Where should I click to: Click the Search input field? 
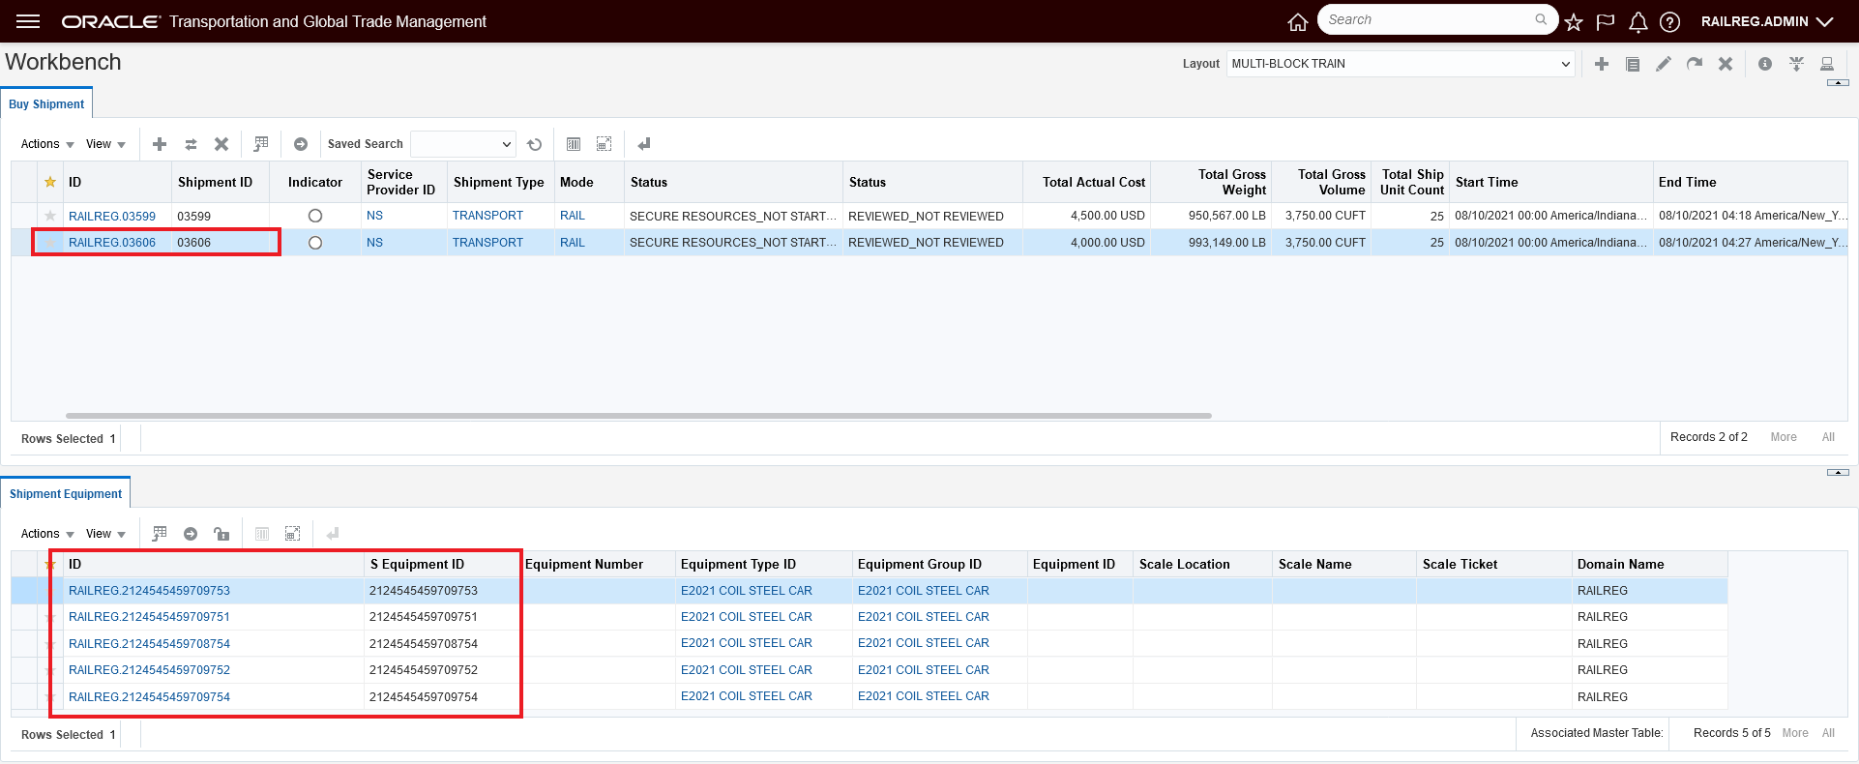point(1428,19)
